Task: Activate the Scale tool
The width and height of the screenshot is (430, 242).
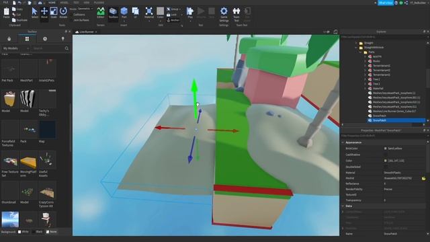Action: (54, 13)
